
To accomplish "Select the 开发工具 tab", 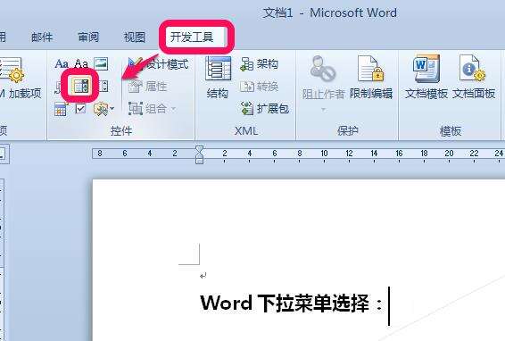I will [192, 37].
